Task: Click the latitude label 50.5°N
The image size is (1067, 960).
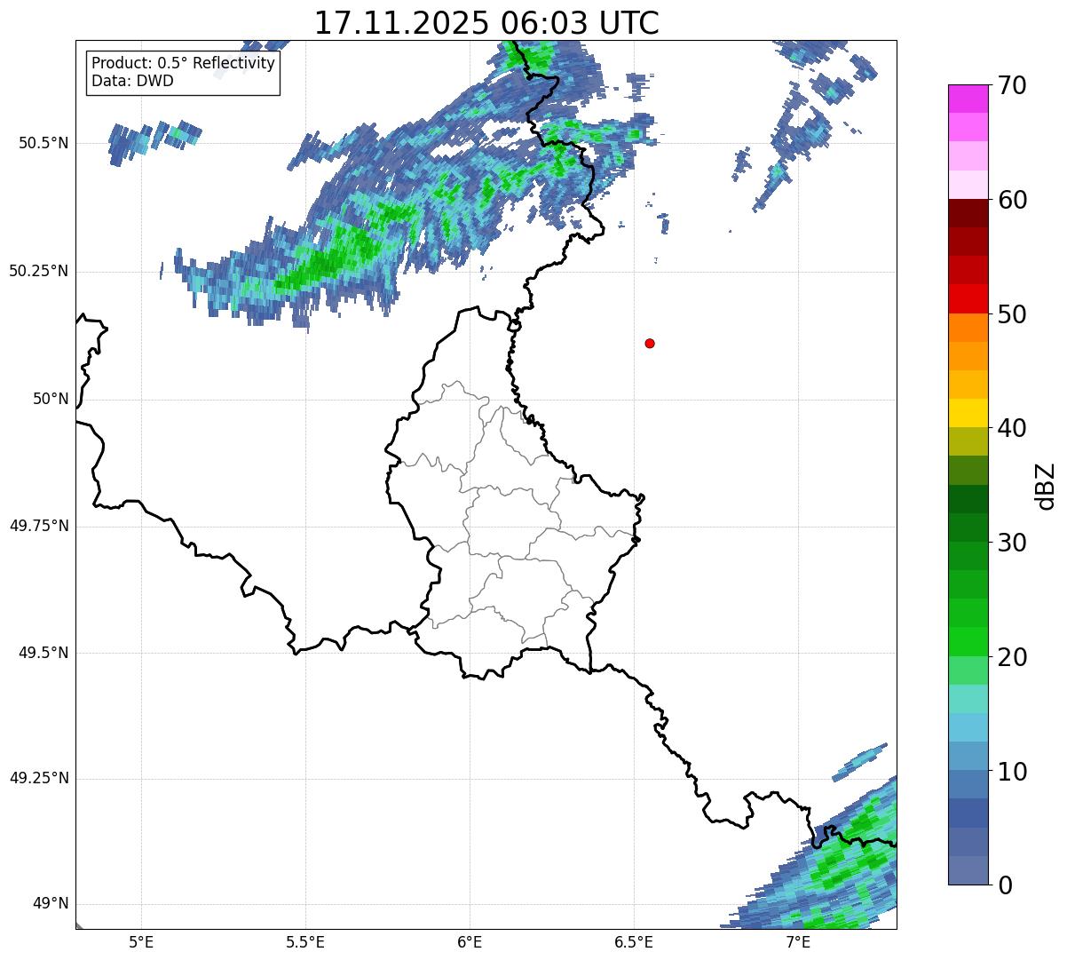Action: [x=43, y=143]
